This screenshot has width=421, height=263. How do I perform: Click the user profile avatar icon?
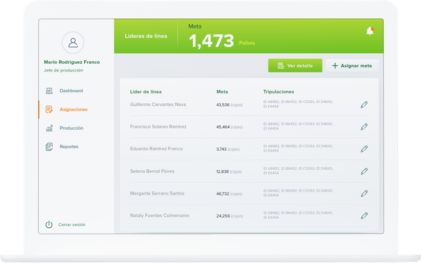(73, 43)
